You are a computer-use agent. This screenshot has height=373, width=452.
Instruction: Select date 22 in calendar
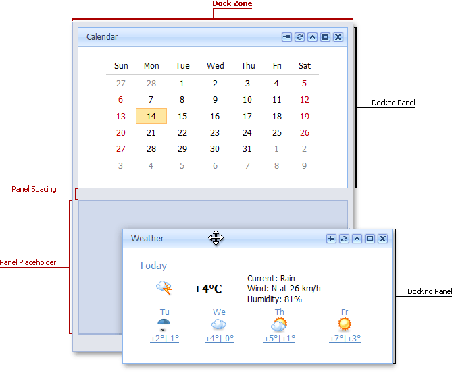182,132
